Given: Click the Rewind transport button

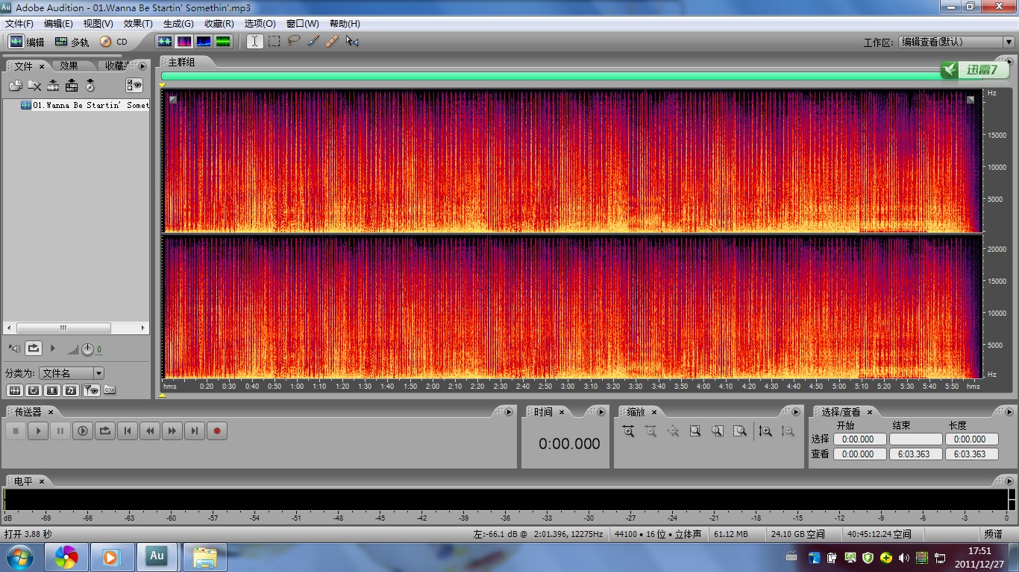Looking at the screenshot, I should point(150,430).
